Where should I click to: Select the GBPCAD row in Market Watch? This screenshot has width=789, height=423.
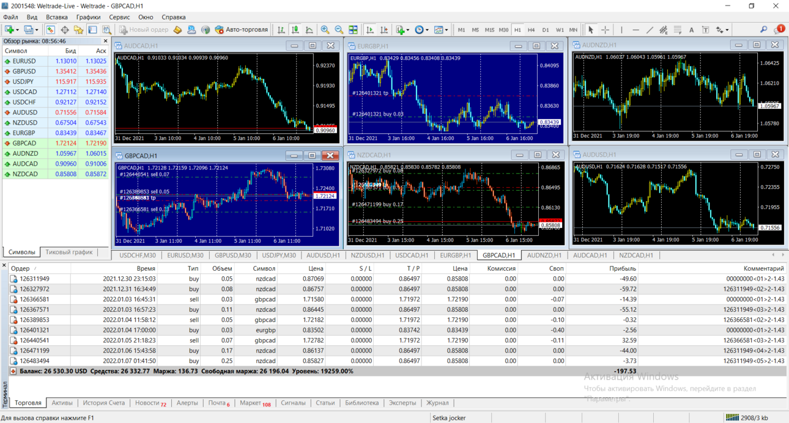point(56,143)
